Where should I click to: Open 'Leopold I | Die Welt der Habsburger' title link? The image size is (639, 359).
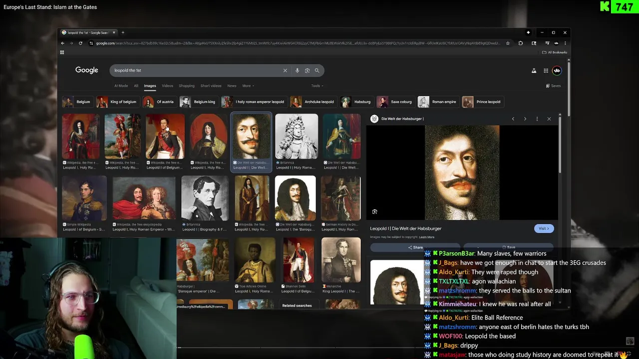pos(405,228)
